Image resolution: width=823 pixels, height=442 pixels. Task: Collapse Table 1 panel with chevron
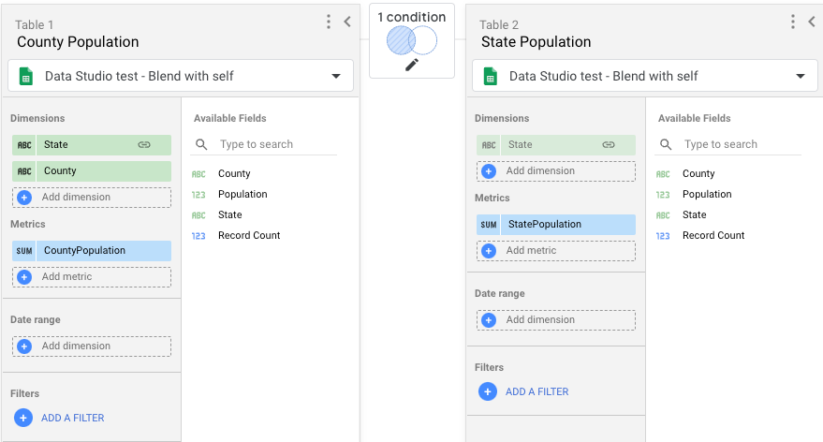coord(347,22)
